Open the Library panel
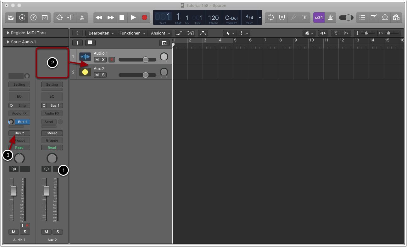 pos(10,18)
